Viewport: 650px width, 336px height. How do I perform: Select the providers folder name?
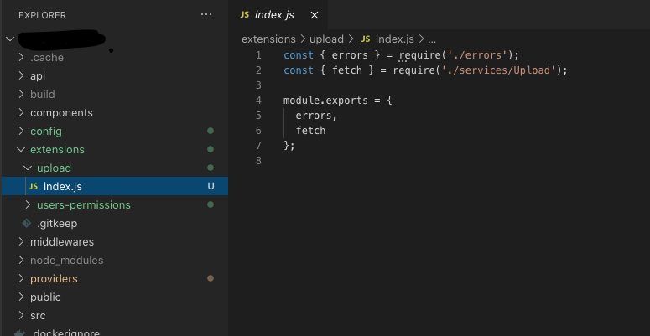click(x=54, y=279)
